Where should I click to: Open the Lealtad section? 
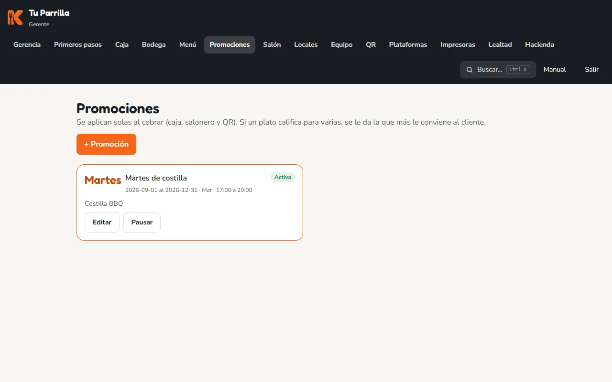[x=500, y=45]
